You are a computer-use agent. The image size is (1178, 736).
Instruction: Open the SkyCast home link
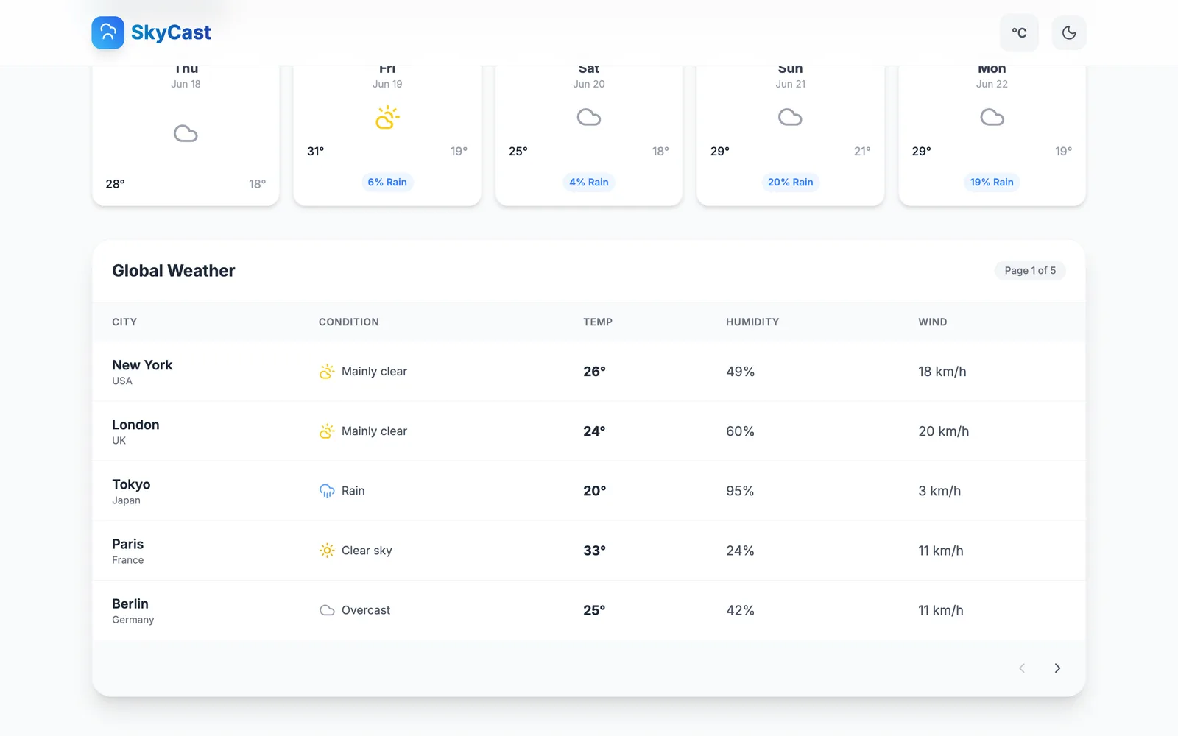[151, 32]
